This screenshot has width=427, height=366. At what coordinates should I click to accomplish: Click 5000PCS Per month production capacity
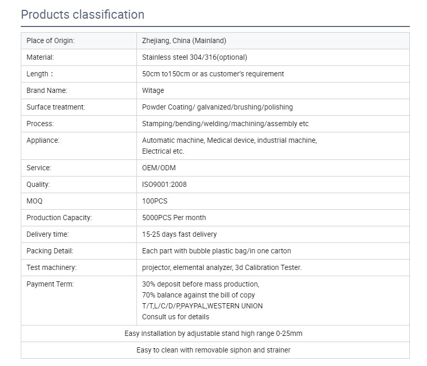click(174, 218)
